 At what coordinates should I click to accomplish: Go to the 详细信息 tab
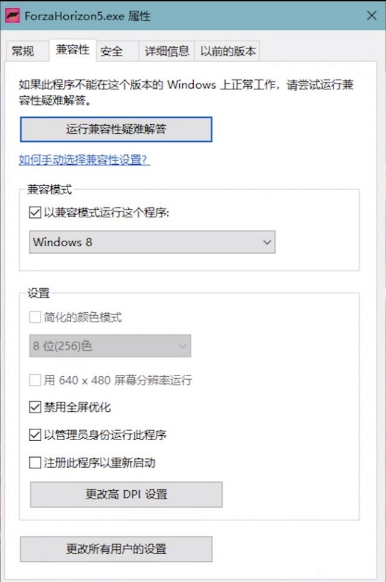coord(167,51)
